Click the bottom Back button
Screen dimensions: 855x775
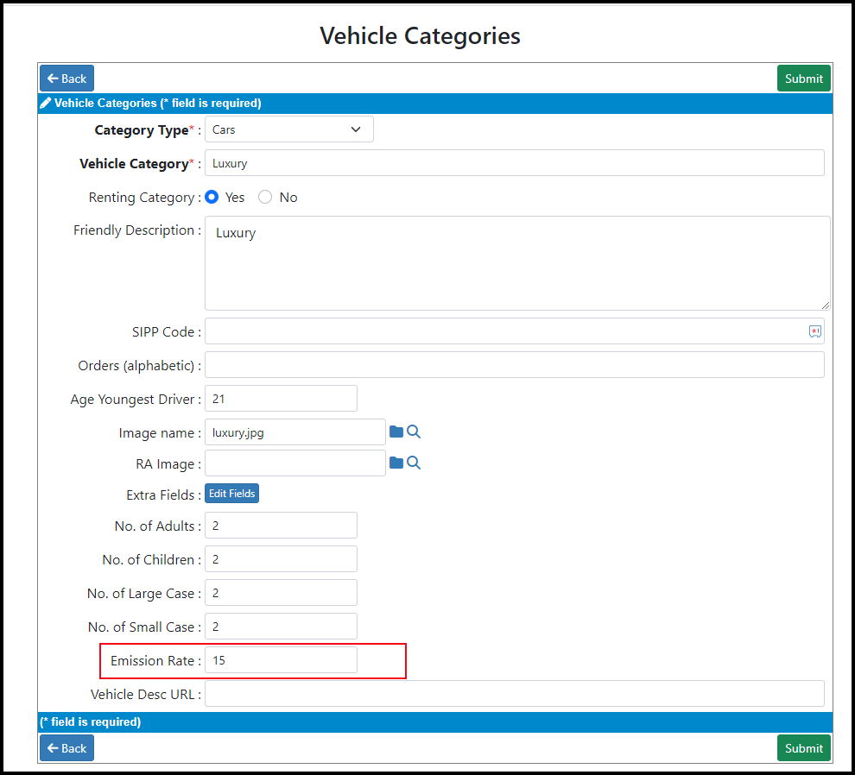coord(67,747)
